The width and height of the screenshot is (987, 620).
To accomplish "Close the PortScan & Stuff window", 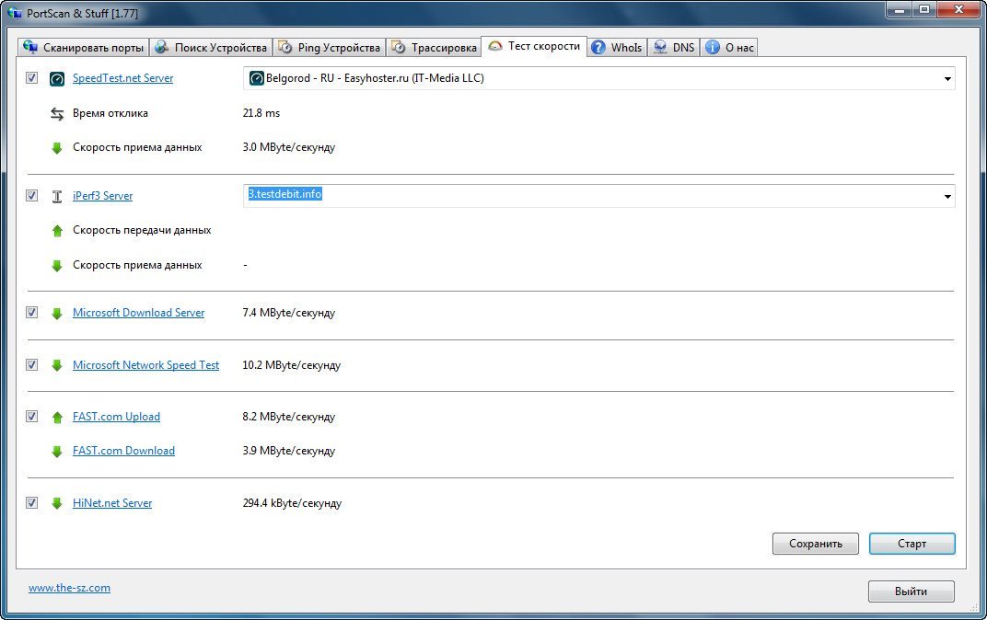I will pos(959,9).
